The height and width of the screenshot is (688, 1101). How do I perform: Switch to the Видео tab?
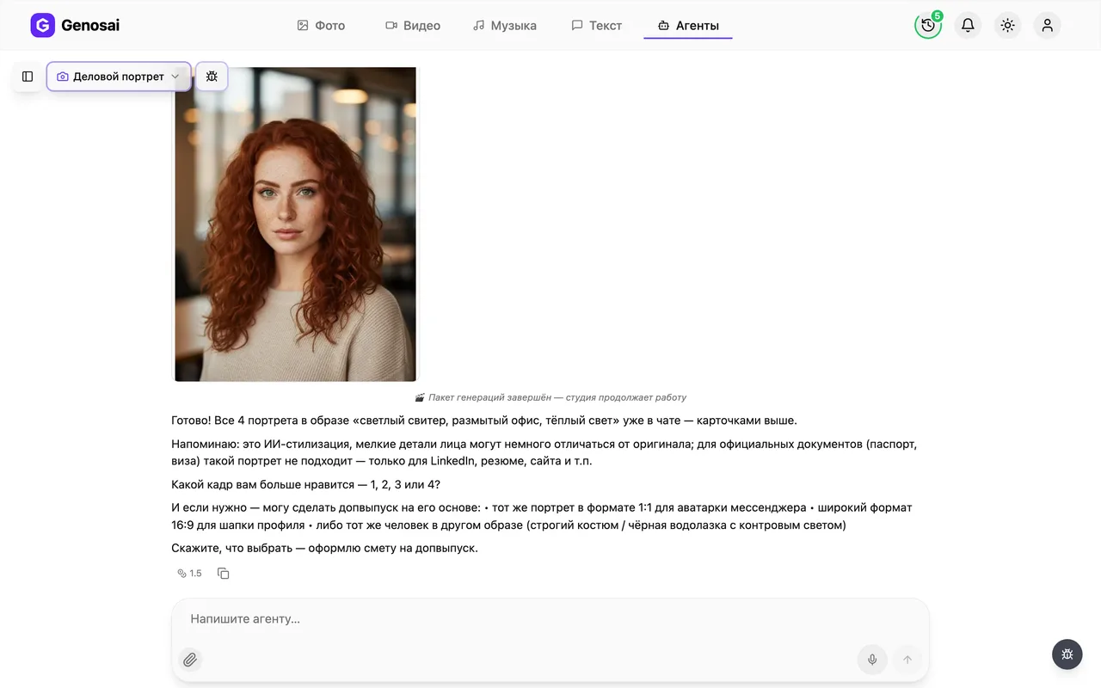coord(413,26)
